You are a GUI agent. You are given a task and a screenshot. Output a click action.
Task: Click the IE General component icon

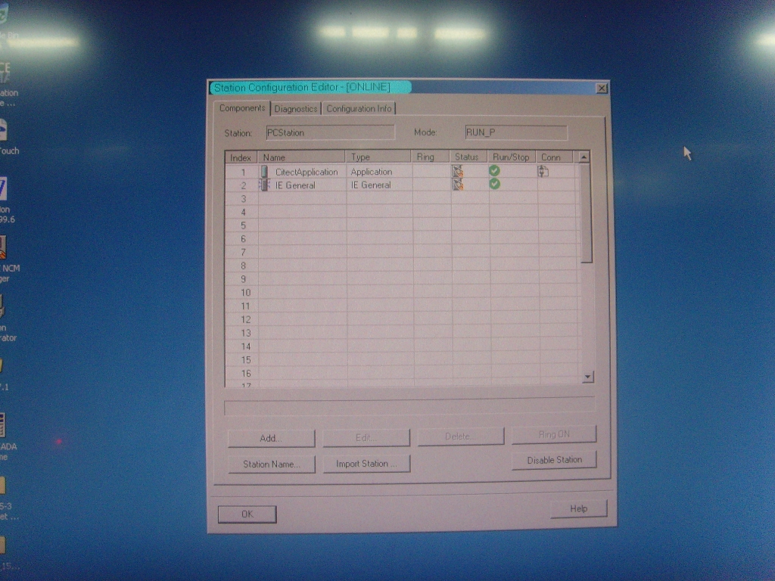[265, 185]
